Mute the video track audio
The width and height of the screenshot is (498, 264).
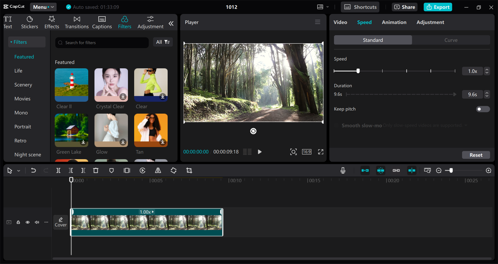(37, 222)
